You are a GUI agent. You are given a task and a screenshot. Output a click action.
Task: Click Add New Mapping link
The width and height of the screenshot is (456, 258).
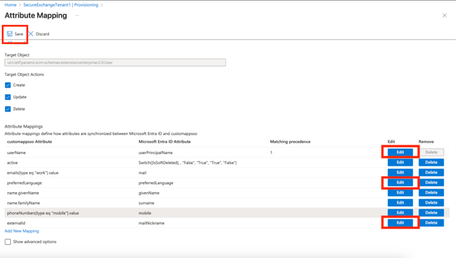click(x=22, y=231)
